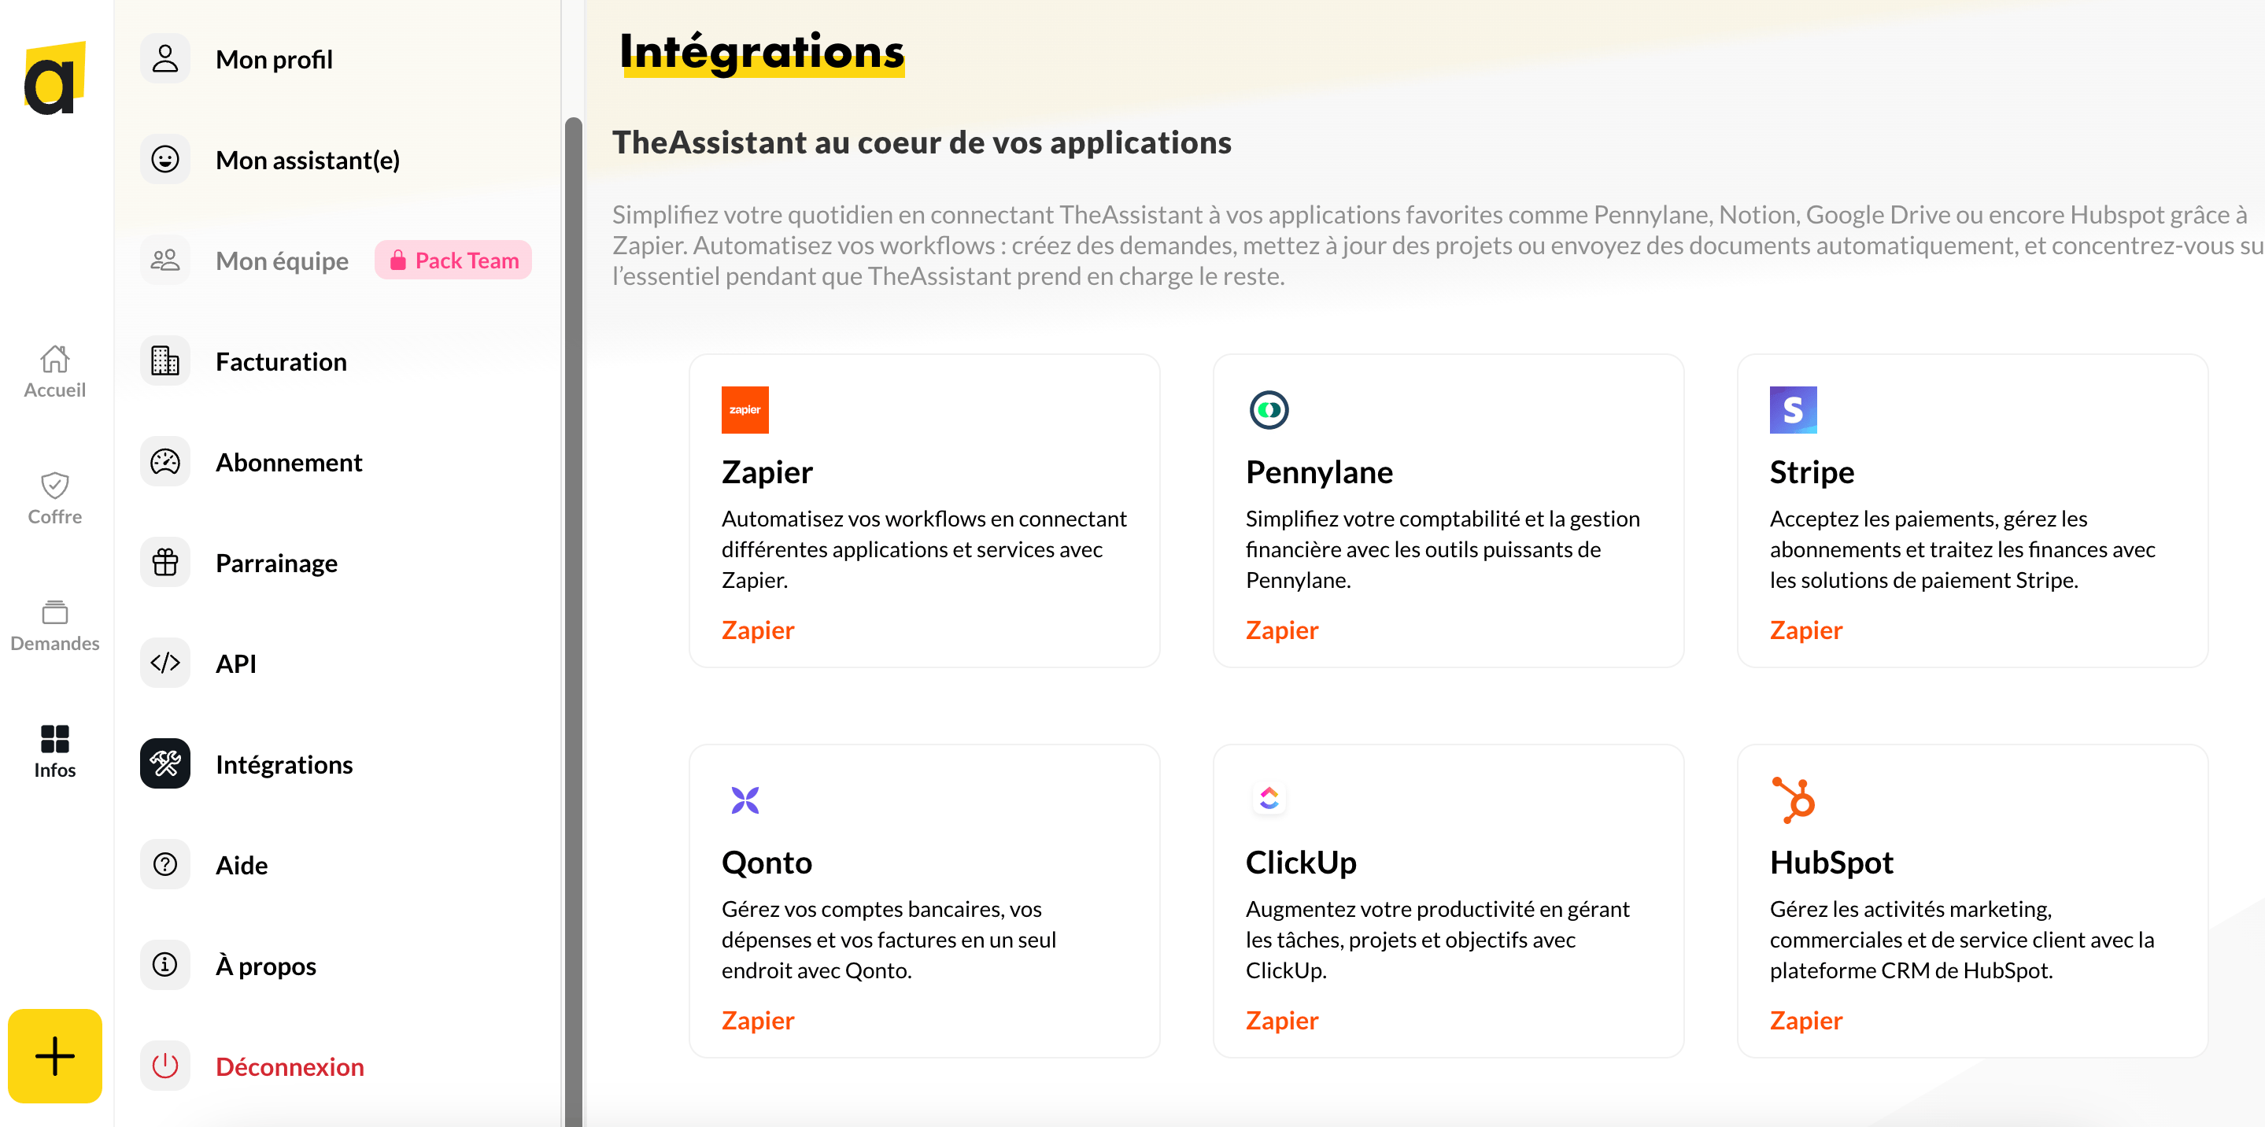Image resolution: width=2265 pixels, height=1127 pixels.
Task: Switch to the Demandes tab
Action: tap(54, 625)
